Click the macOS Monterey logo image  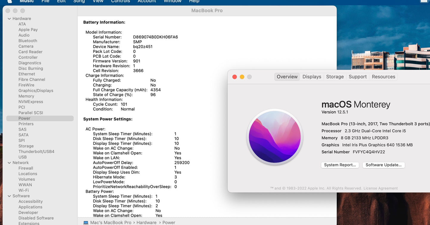(275, 137)
